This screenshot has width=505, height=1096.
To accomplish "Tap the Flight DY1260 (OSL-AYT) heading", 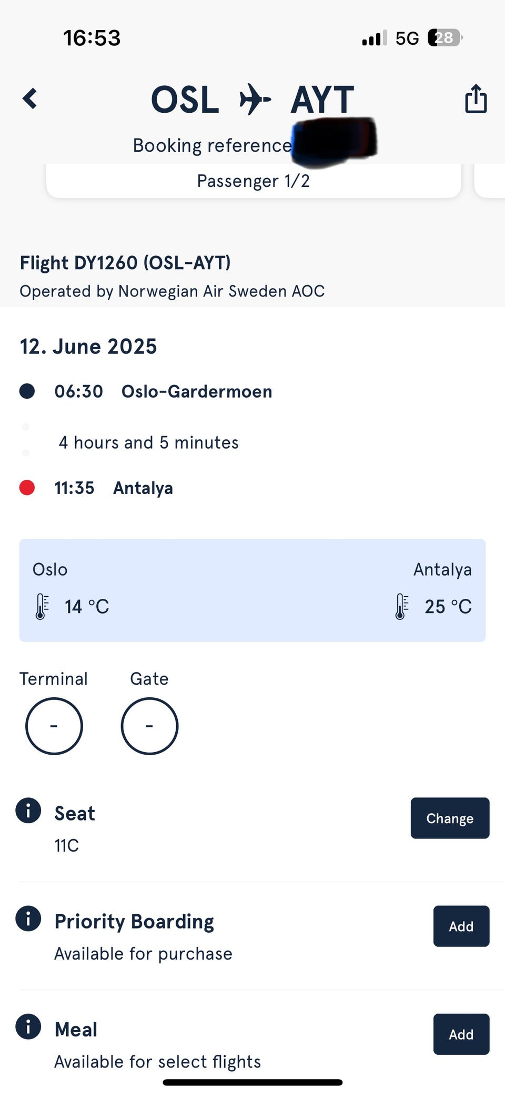I will (x=125, y=262).
